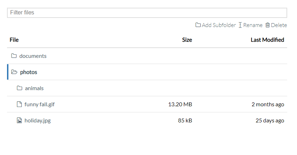Expand the documents folder row
The width and height of the screenshot is (297, 155).
tap(33, 56)
